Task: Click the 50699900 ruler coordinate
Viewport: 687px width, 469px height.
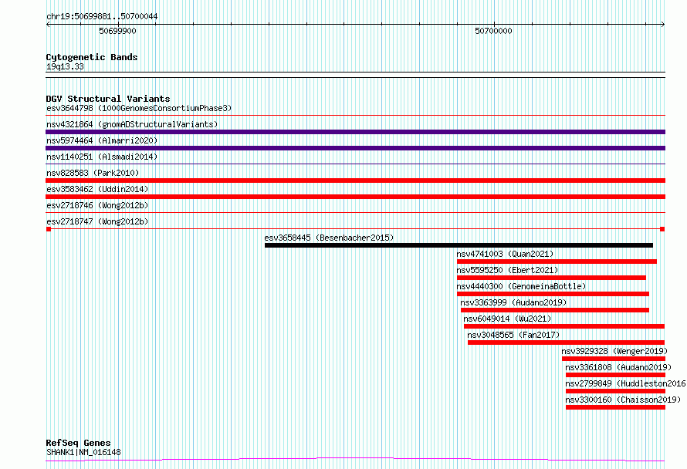Action: [117, 32]
